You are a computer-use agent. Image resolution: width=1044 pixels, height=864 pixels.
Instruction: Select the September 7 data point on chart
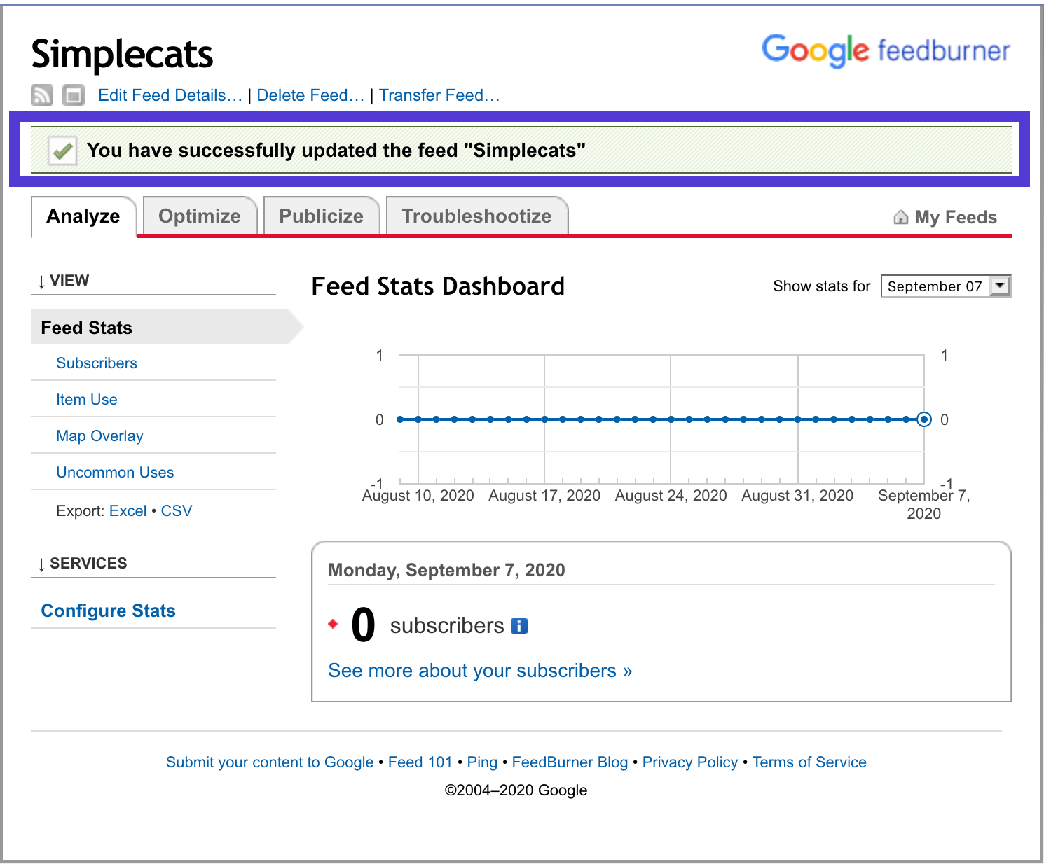click(924, 419)
